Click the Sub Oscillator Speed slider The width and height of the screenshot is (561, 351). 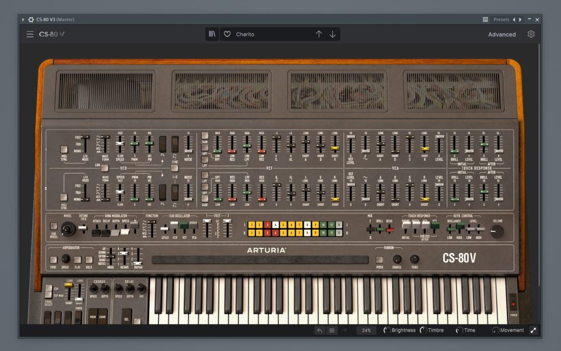(x=165, y=228)
